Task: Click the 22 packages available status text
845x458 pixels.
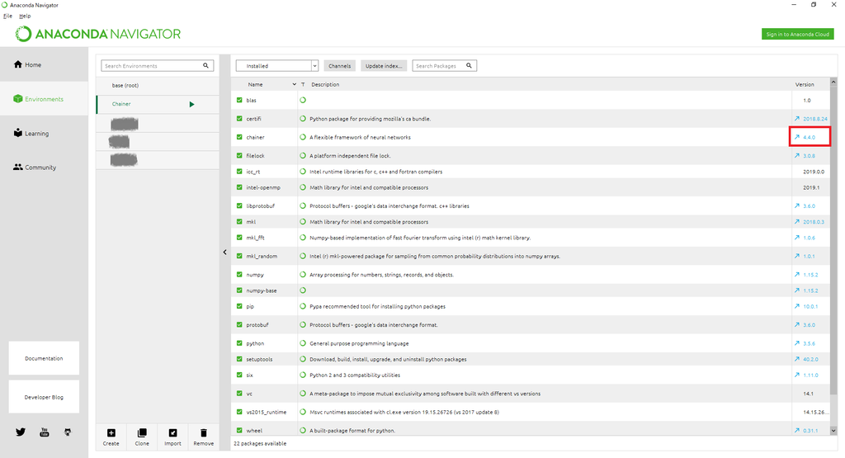Action: (260, 443)
